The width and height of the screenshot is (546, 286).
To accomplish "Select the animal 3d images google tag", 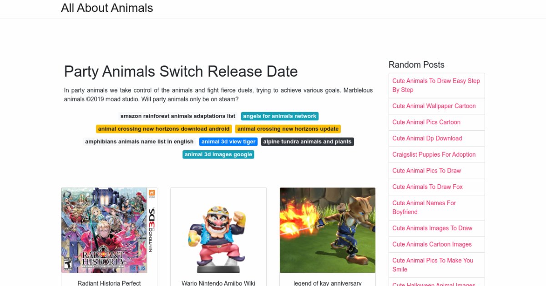I will tap(218, 154).
